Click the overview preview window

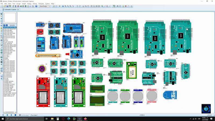[x=10, y=18]
